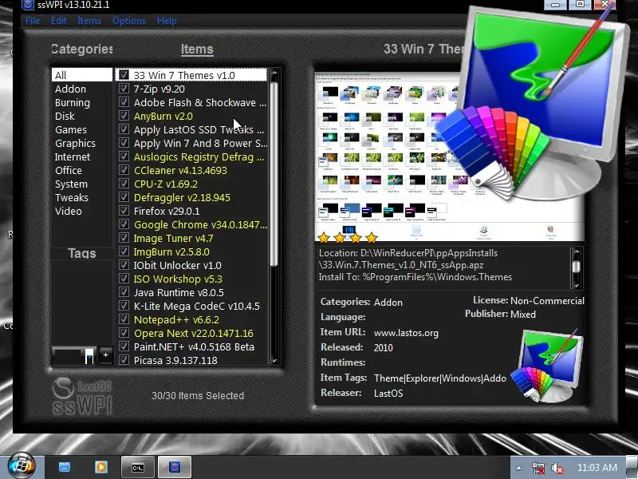Select Apply Win 7 And 8 Power item
The image size is (638, 479).
[x=200, y=144]
